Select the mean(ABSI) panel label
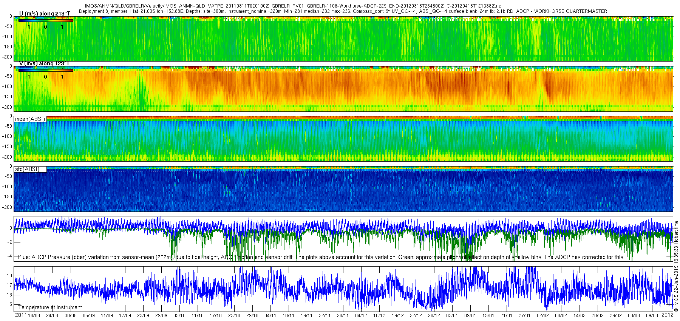680x321 pixels. pos(30,119)
